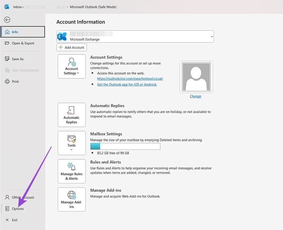Image resolution: width=283 pixels, height=230 pixels.
Task: Click the back arrow to leave backstage
Action: [7, 19]
